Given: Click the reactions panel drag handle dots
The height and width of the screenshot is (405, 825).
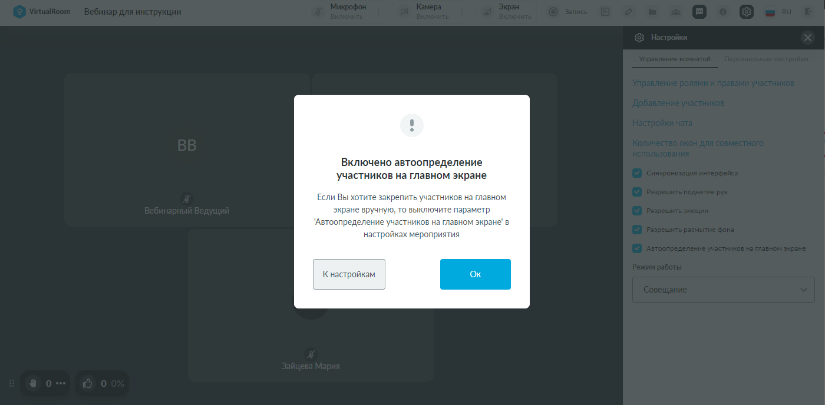Looking at the screenshot, I should click(x=12, y=383).
